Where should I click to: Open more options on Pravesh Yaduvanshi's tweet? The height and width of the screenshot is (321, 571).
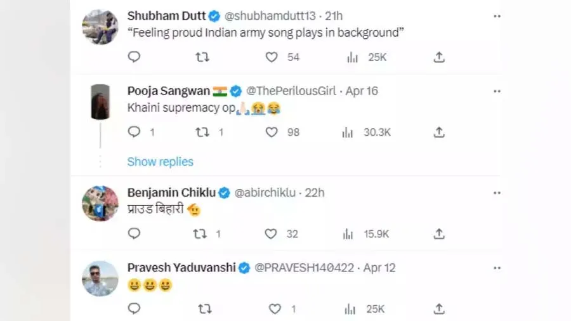497,268
